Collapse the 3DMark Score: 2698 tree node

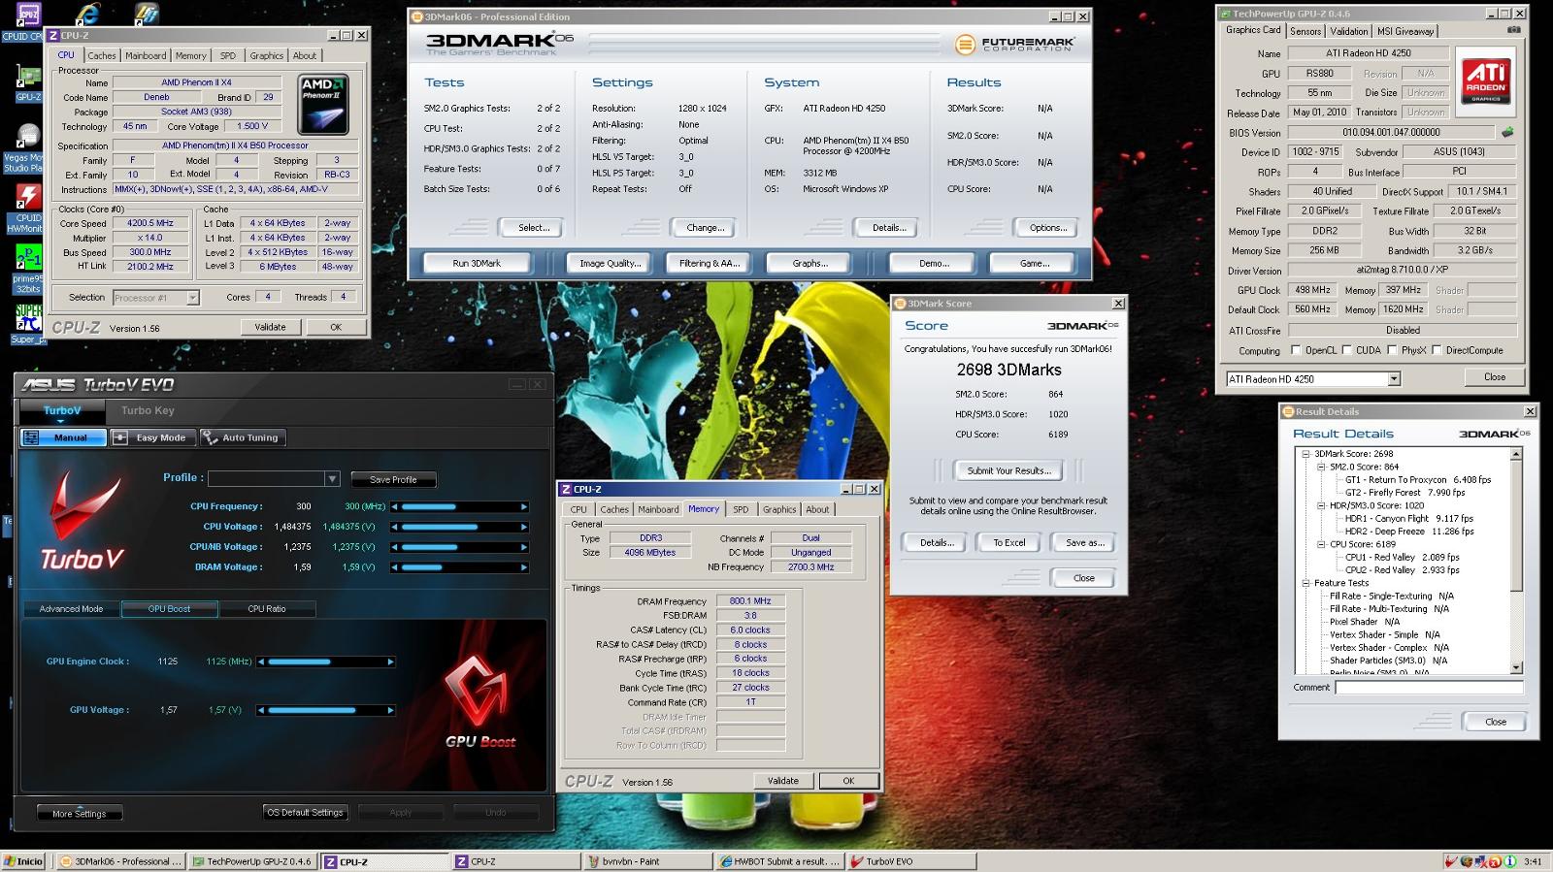[x=1306, y=454]
